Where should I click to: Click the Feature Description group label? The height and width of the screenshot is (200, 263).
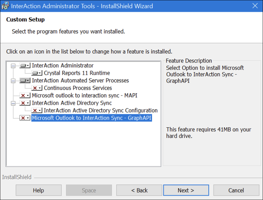[x=189, y=61]
